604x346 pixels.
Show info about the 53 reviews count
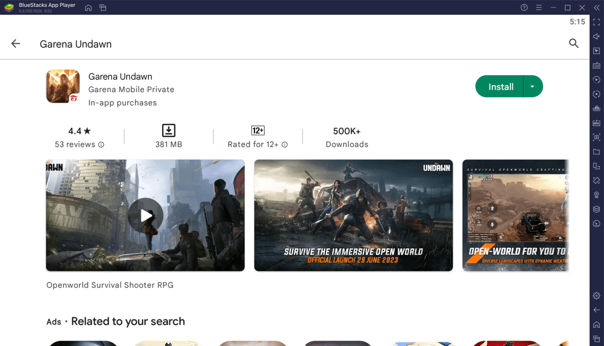[x=101, y=145]
